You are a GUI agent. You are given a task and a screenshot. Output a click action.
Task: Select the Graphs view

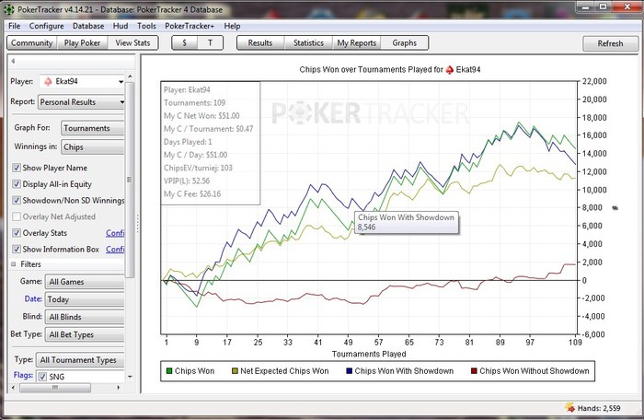click(404, 42)
